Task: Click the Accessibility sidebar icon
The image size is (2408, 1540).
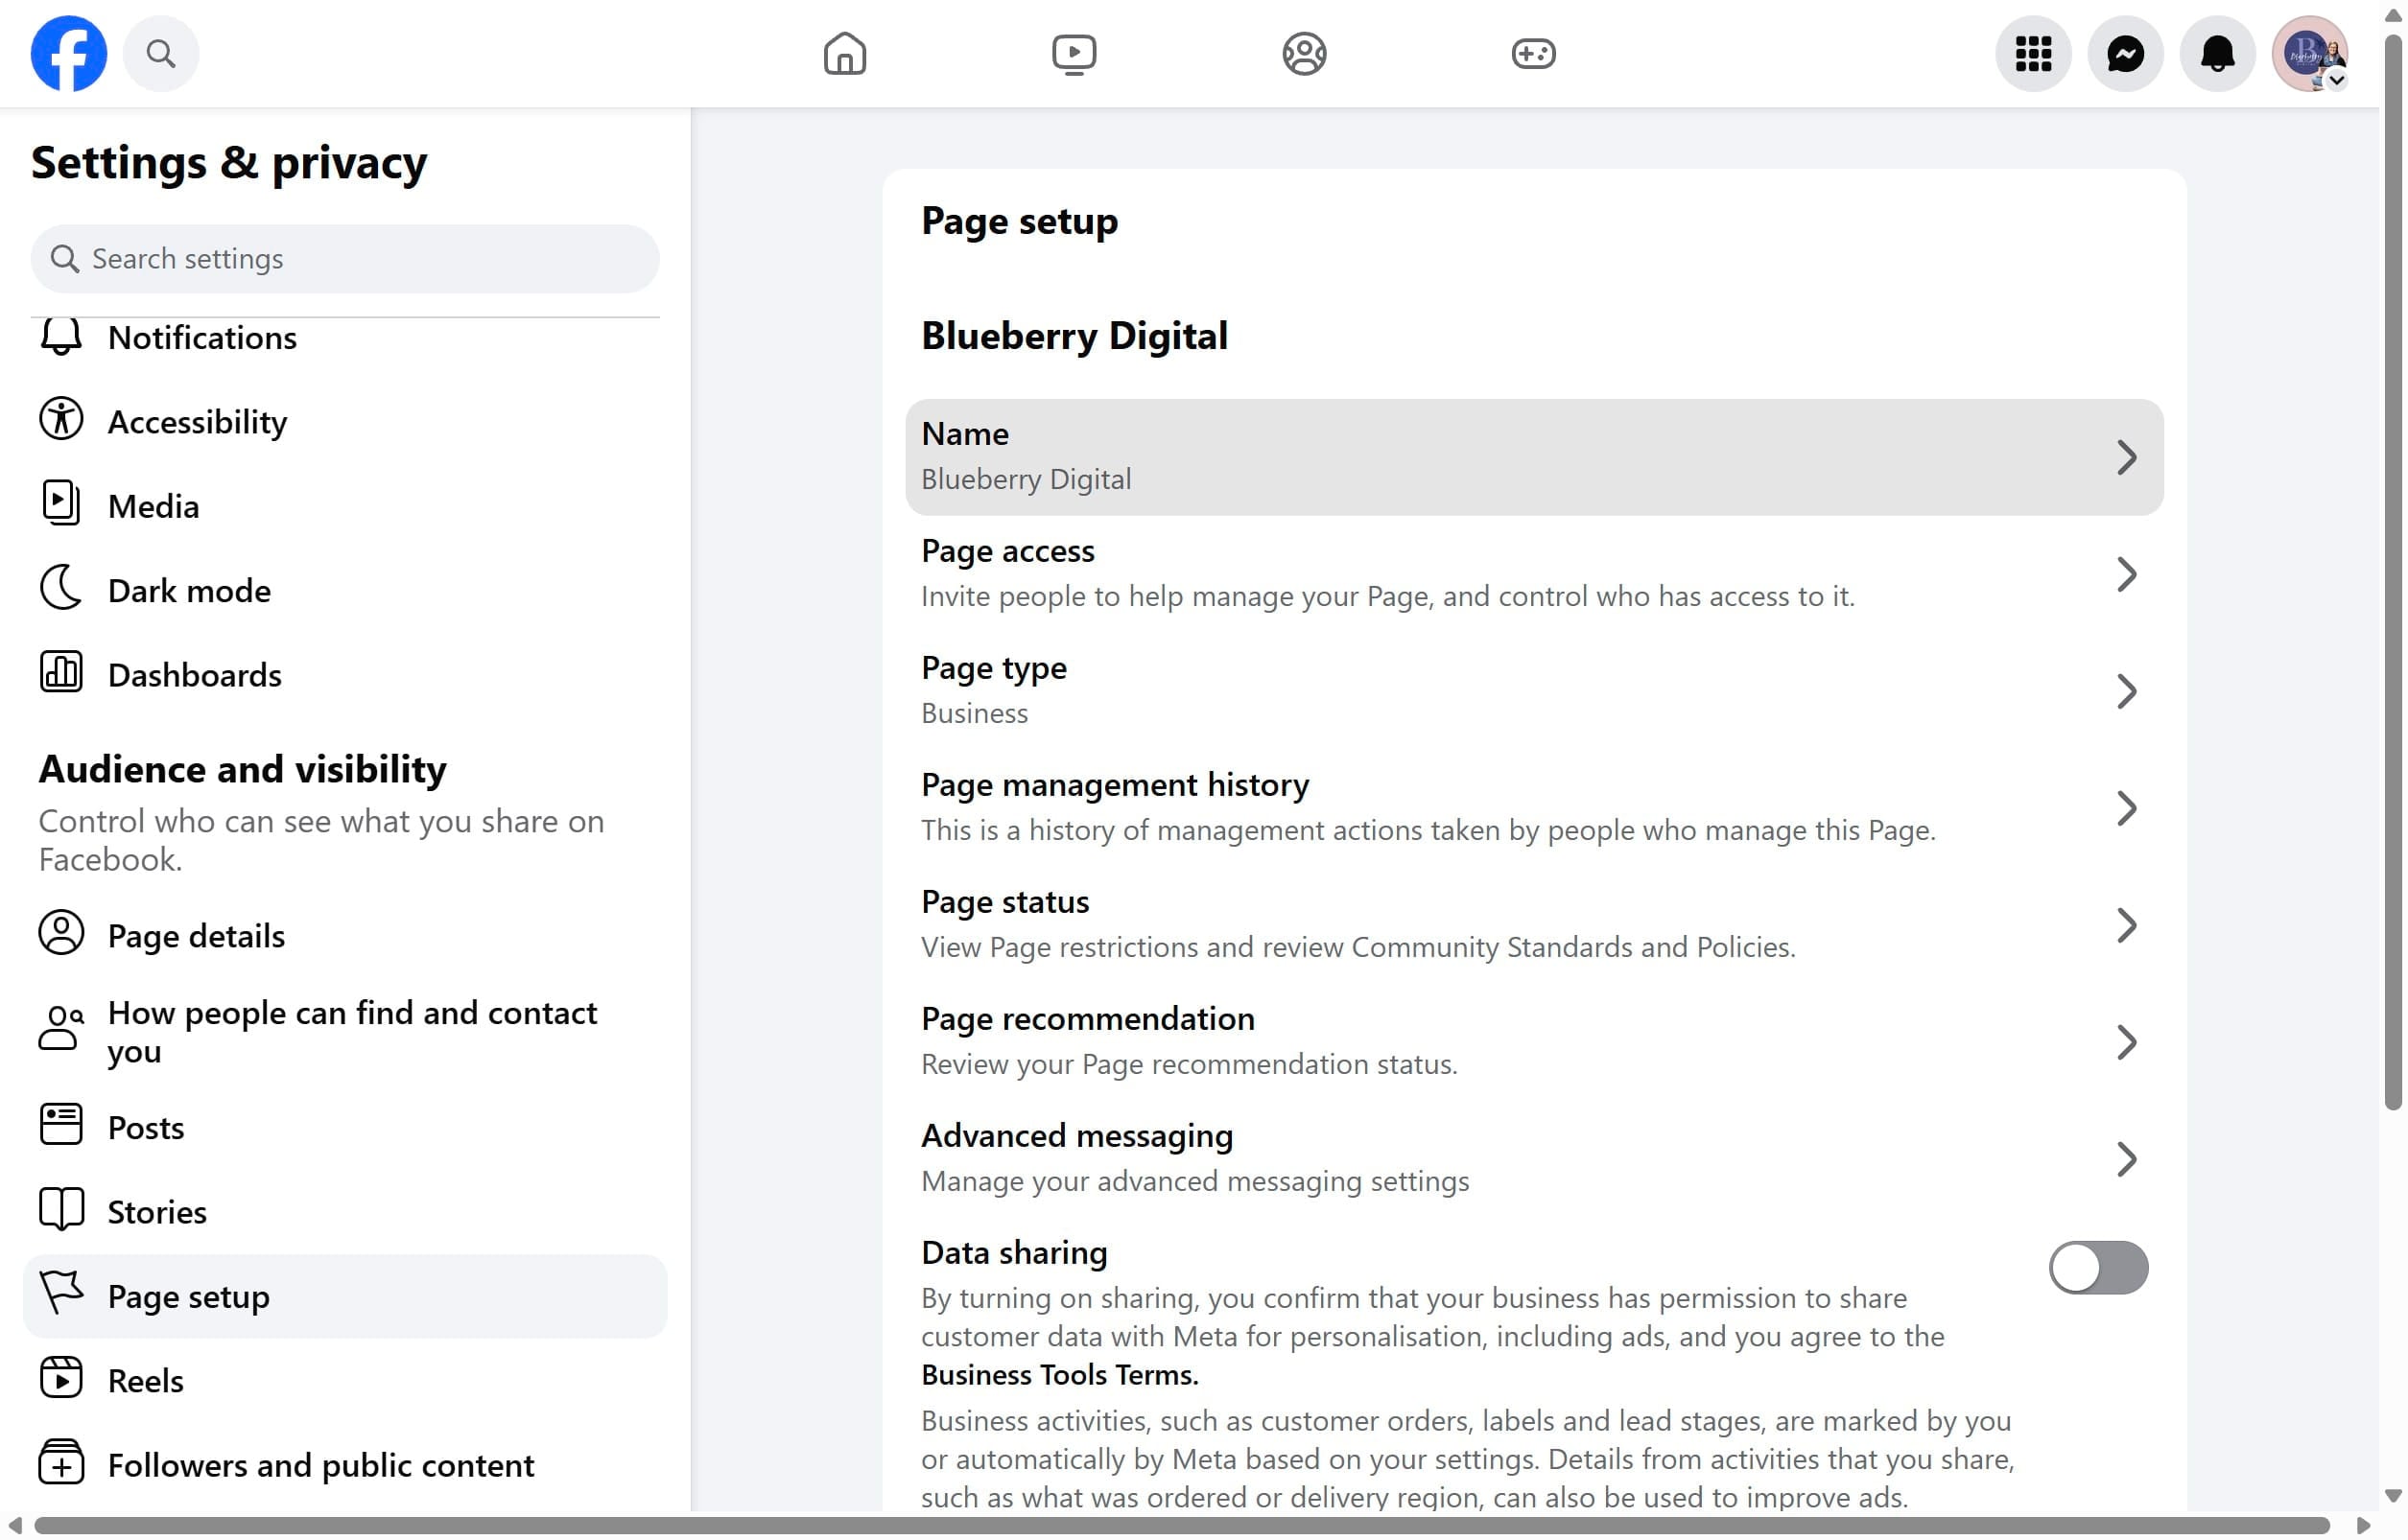Action: tap(61, 419)
